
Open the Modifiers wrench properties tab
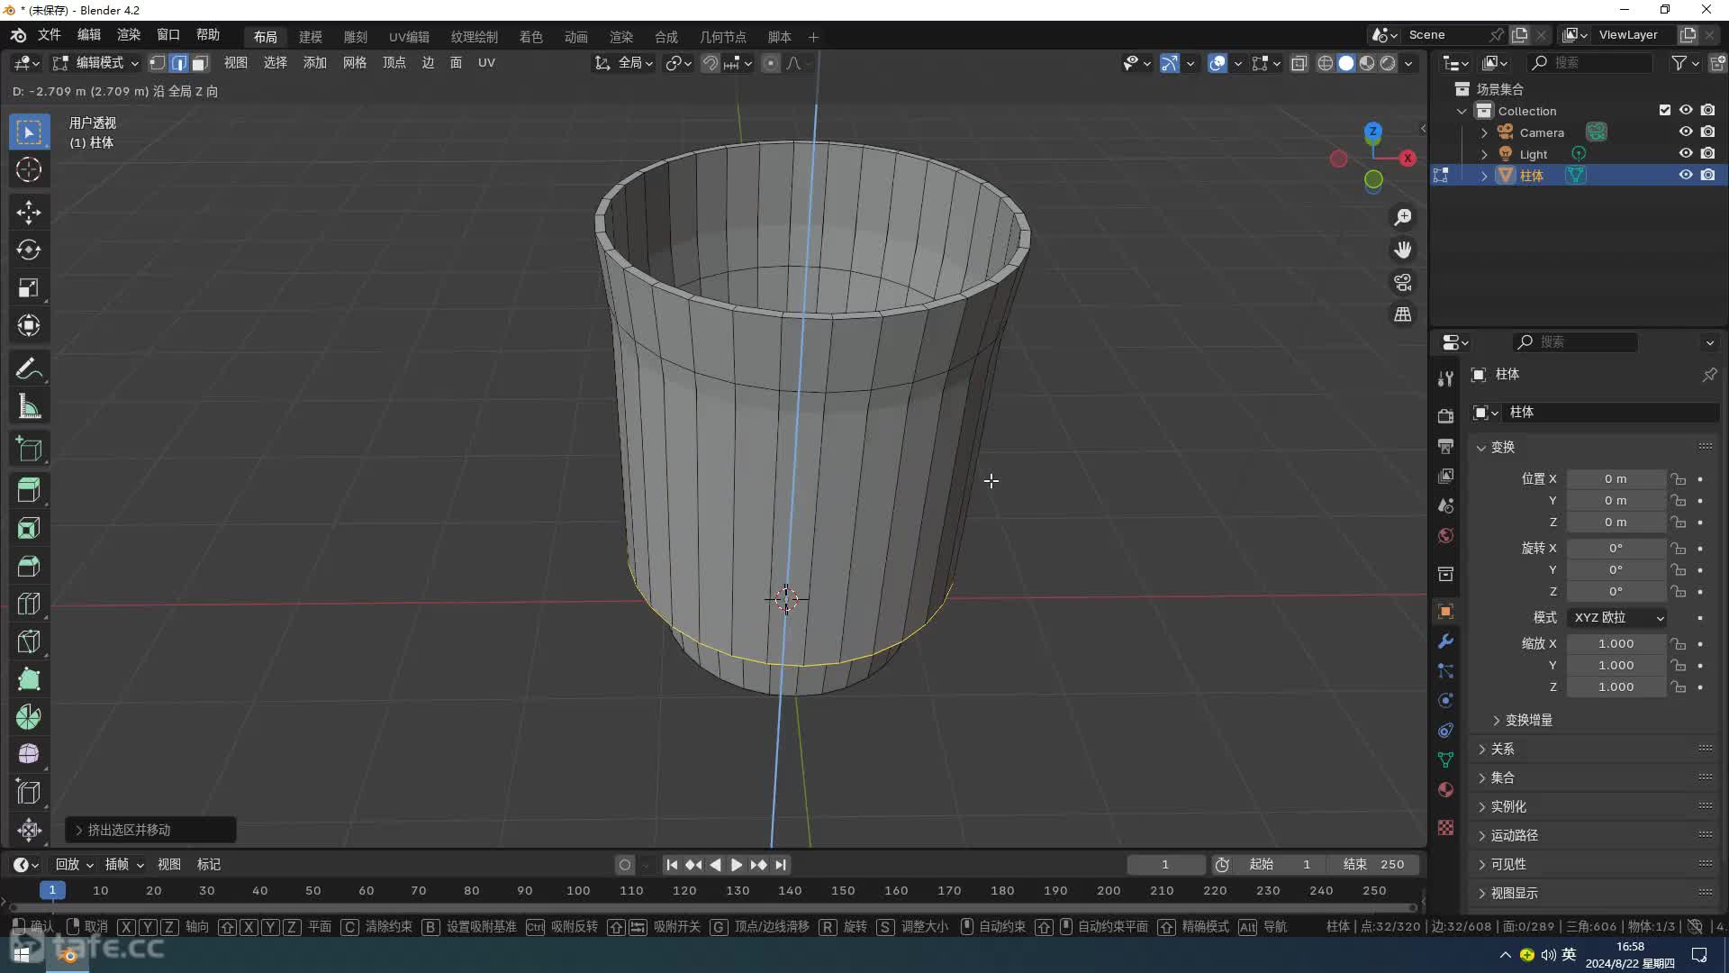[x=1445, y=641]
